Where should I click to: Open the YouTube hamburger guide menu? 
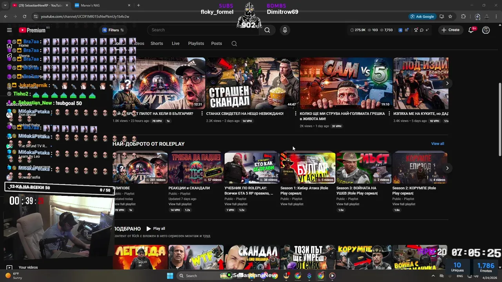(x=9, y=30)
